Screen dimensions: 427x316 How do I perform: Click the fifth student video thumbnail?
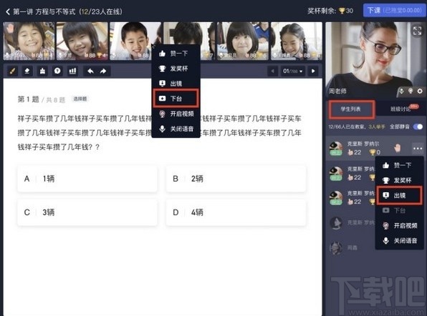coord(243,41)
